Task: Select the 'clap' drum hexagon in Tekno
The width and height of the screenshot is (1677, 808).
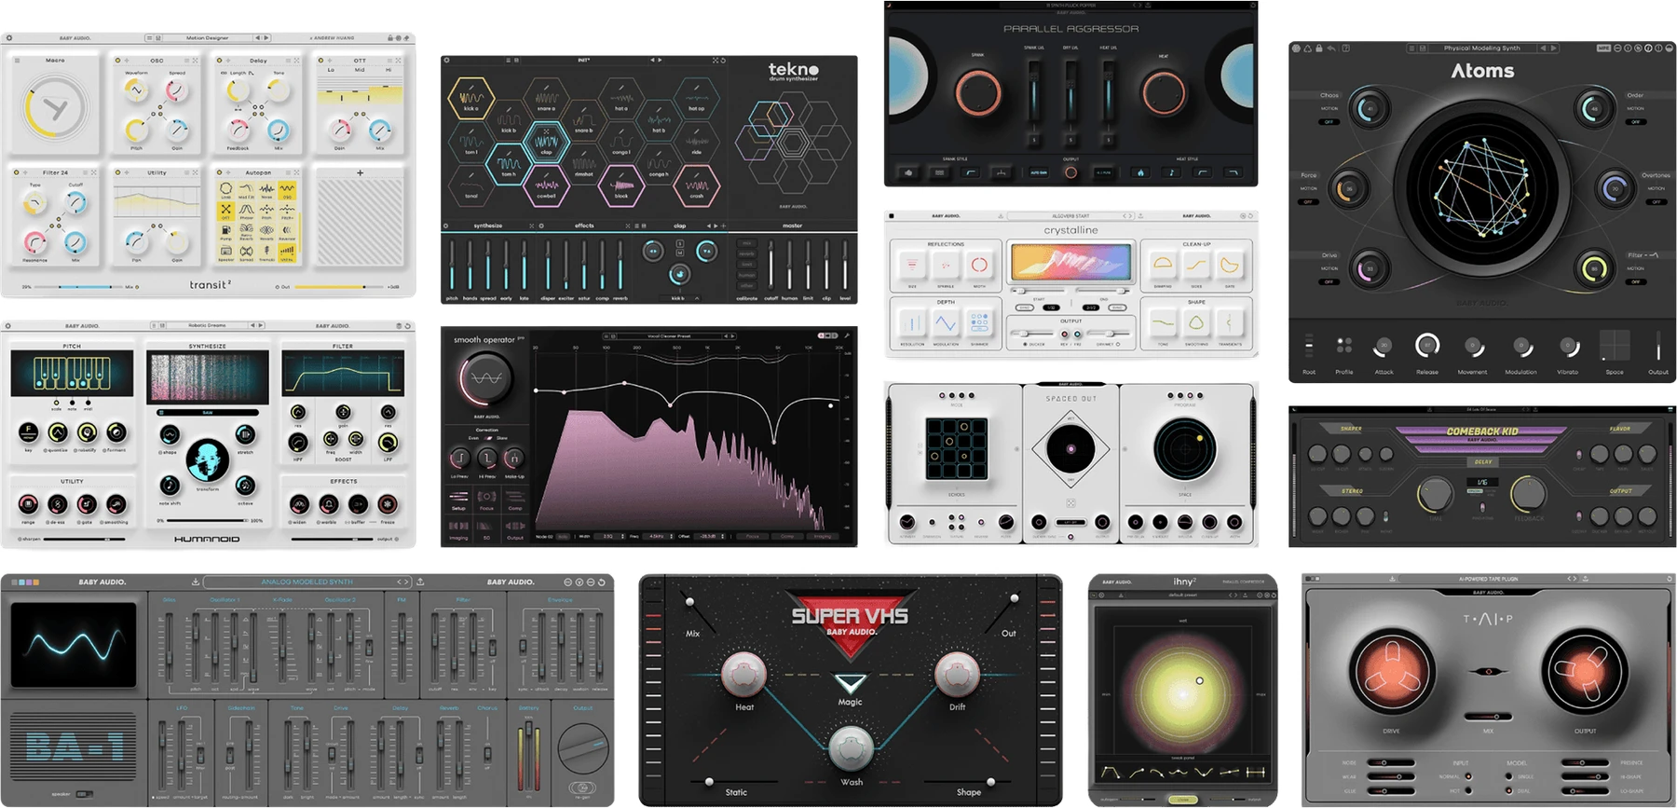Action: coord(546,142)
